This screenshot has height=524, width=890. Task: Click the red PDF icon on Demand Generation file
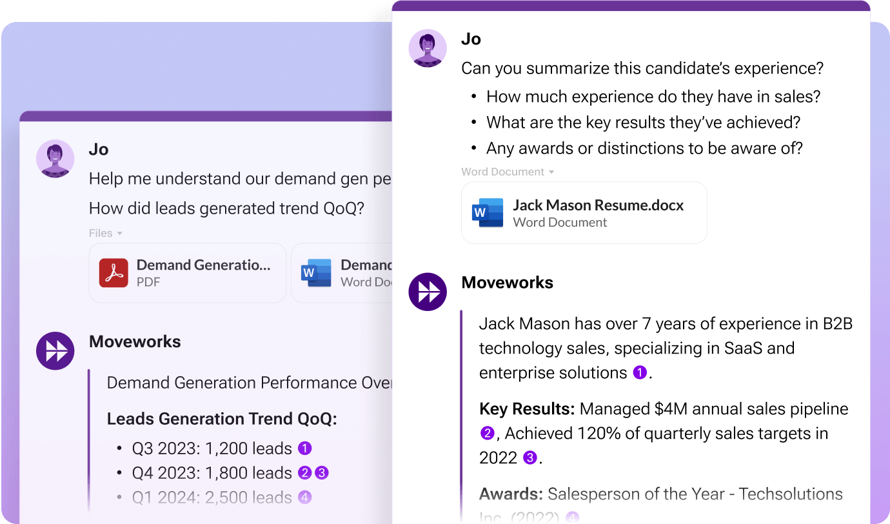click(x=114, y=272)
